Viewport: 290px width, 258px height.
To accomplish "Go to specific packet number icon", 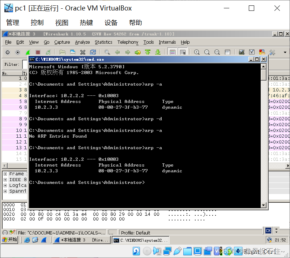I will pyautogui.click(x=137, y=52).
